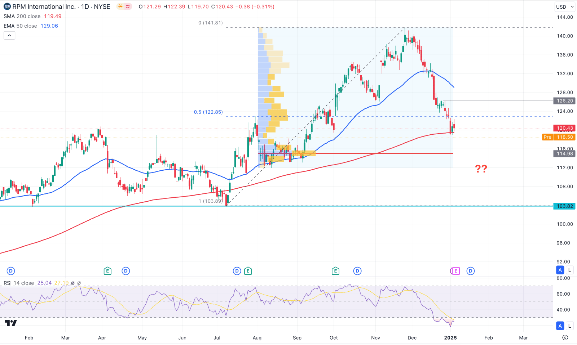Viewport: 577px width, 345px height.
Task: Select the EMA 50 close legend
Action: (x=20, y=26)
